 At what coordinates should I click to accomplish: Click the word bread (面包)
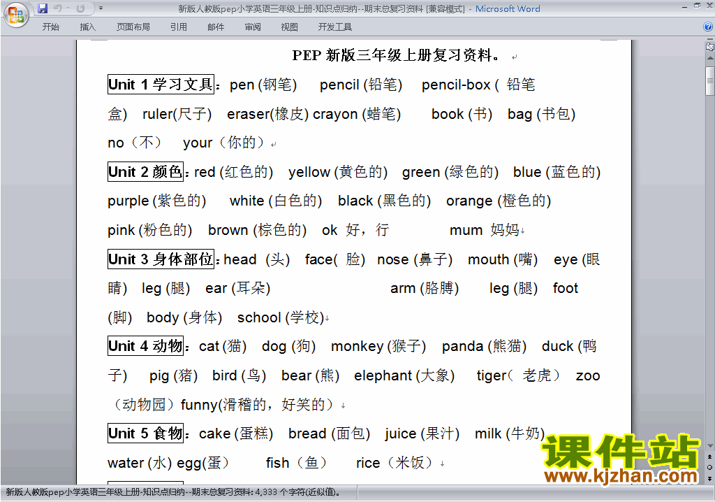tap(330, 433)
